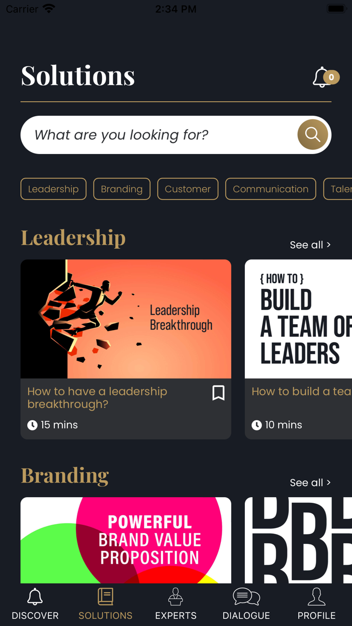Open Dialogue chat bubbles icon

click(246, 597)
